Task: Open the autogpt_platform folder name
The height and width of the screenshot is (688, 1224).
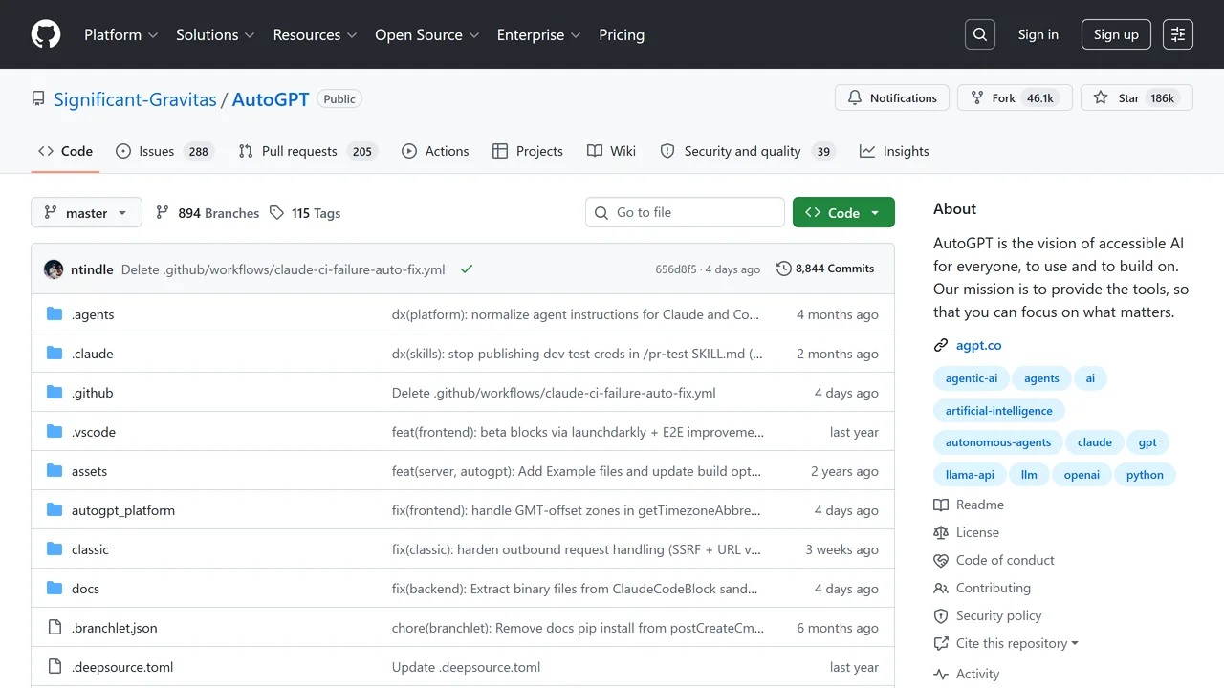Action: point(123,510)
